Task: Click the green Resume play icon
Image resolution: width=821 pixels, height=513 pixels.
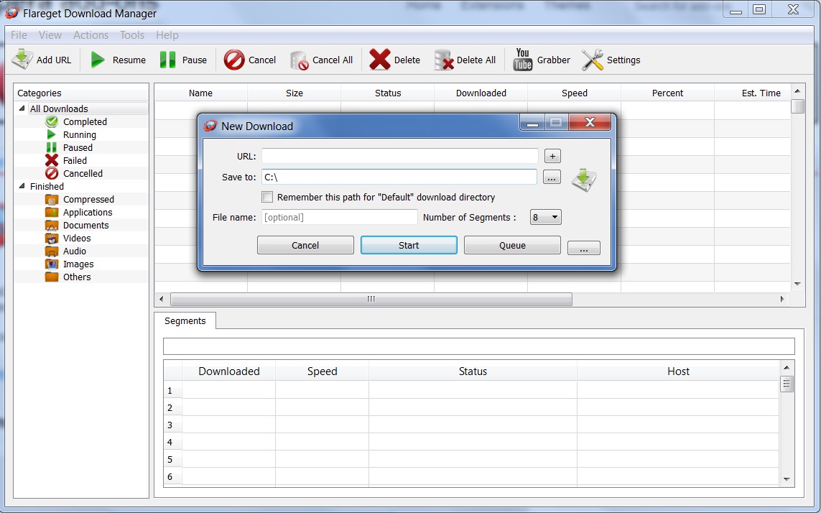Action: point(98,60)
